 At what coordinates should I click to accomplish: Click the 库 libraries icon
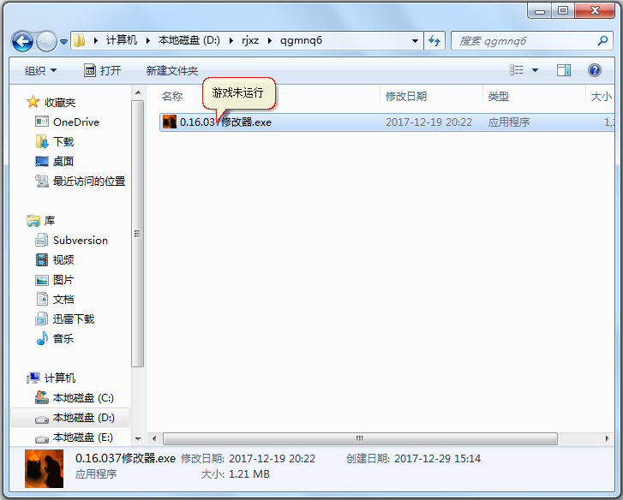pyautogui.click(x=33, y=221)
